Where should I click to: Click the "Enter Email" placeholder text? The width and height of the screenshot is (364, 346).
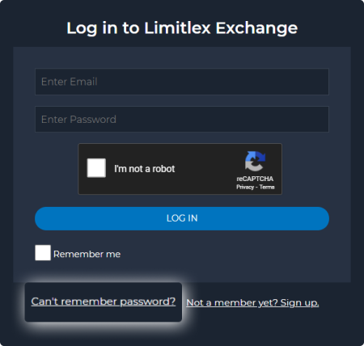(70, 82)
